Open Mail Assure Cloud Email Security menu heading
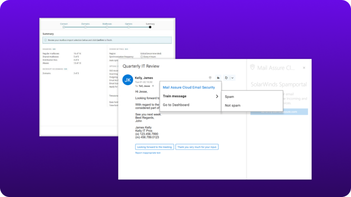The width and height of the screenshot is (351, 197). [189, 88]
